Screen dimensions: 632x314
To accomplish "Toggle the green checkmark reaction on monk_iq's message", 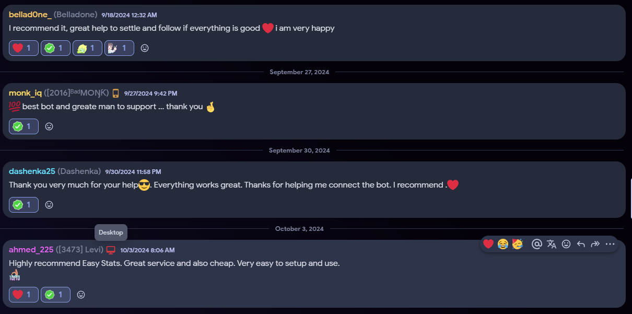I will (24, 126).
